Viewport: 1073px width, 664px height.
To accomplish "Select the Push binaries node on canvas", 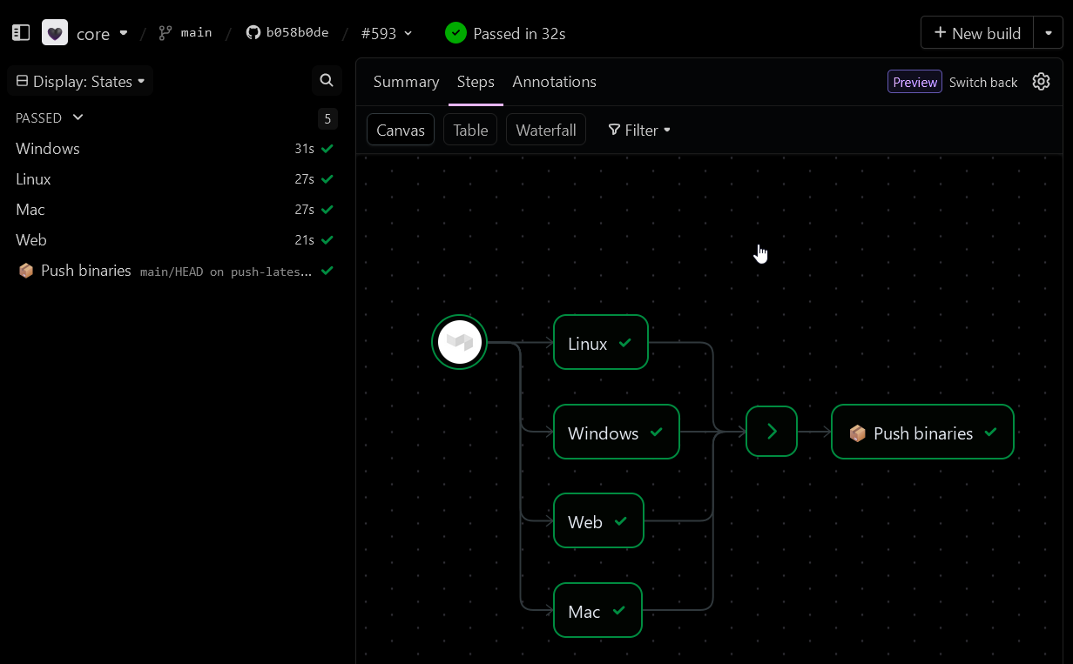I will click(922, 433).
